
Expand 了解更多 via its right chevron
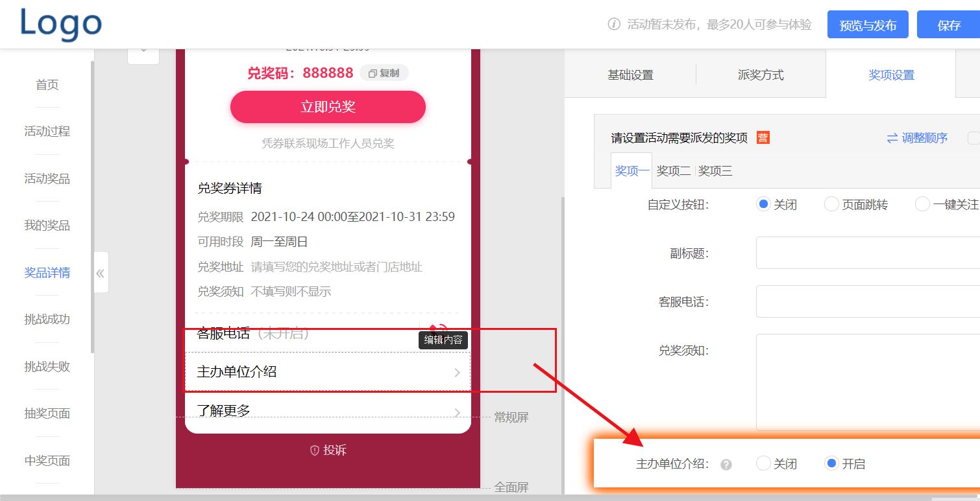tap(458, 413)
